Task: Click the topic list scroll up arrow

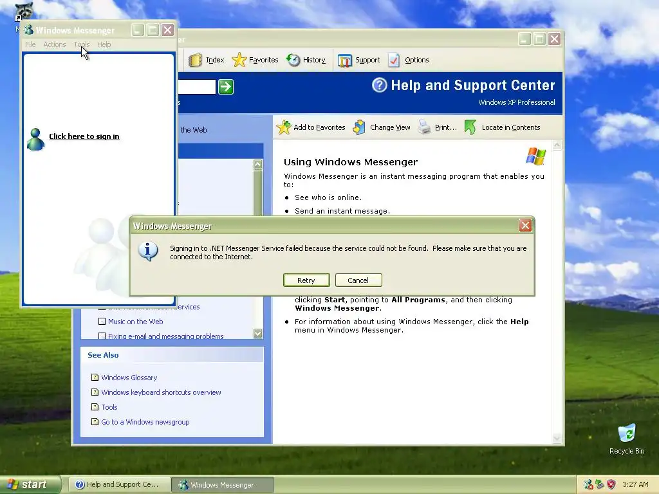Action: pos(257,164)
